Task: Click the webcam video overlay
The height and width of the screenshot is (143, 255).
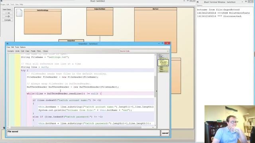Action: (x=229, y=124)
